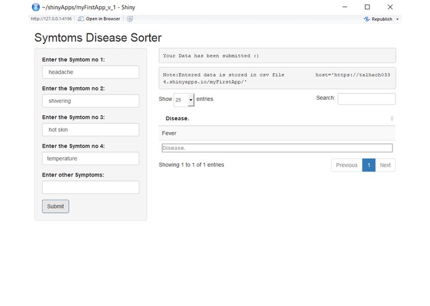Image resolution: width=430 pixels, height=306 pixels.
Task: Click the Symtom no 1 input containing headache
Action: (x=90, y=72)
